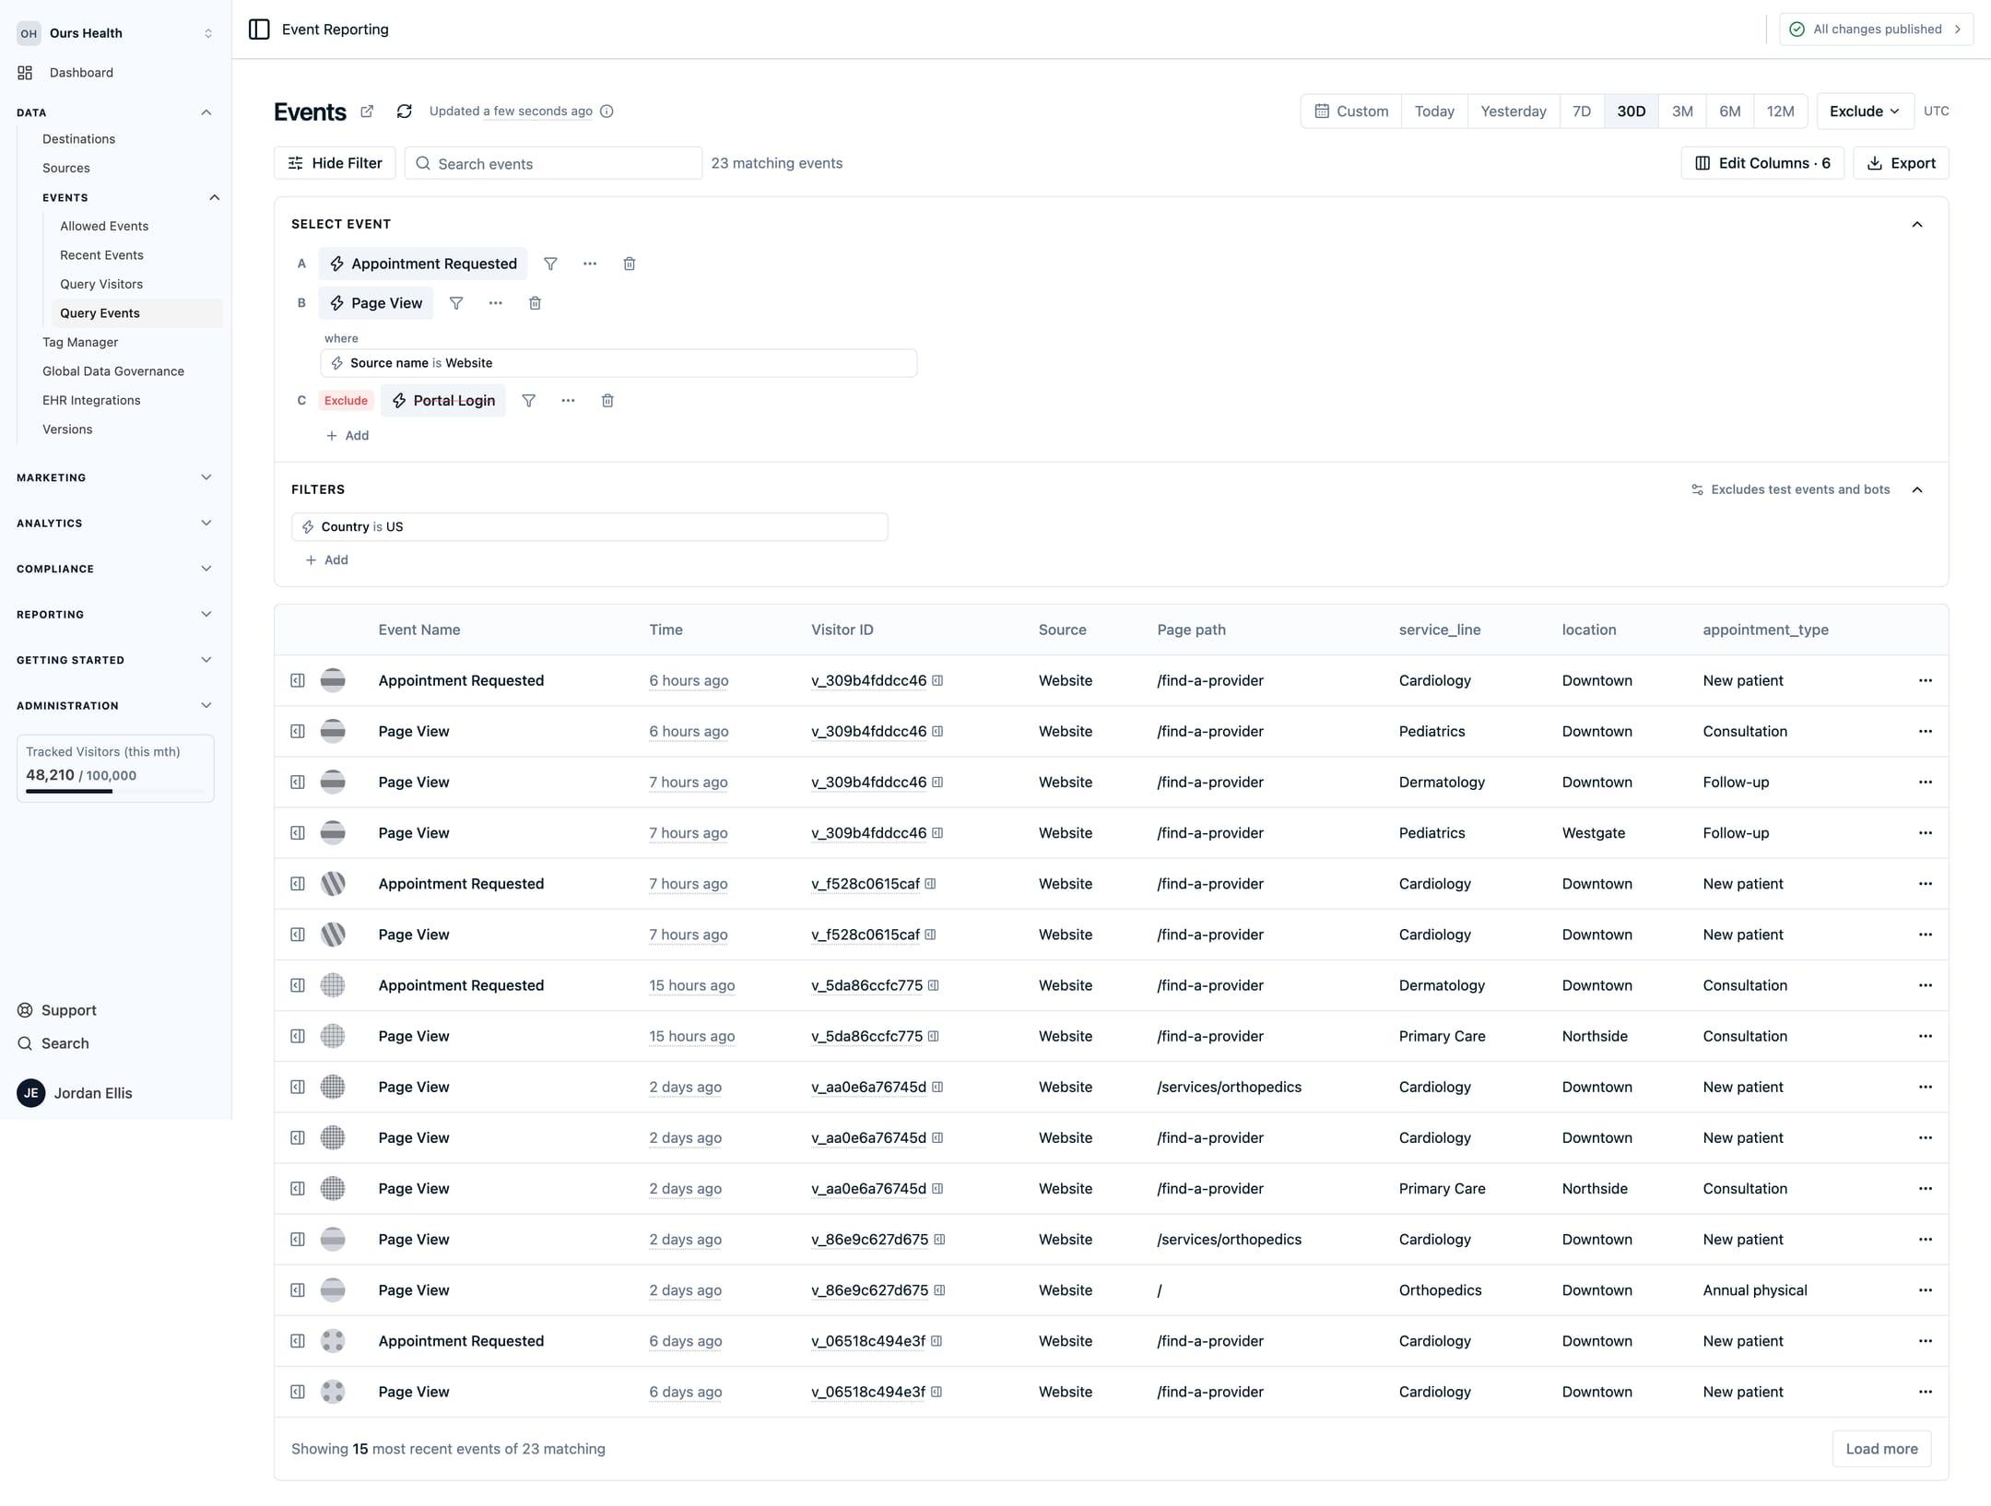
Task: Open more options for Page View event
Action: (496, 303)
